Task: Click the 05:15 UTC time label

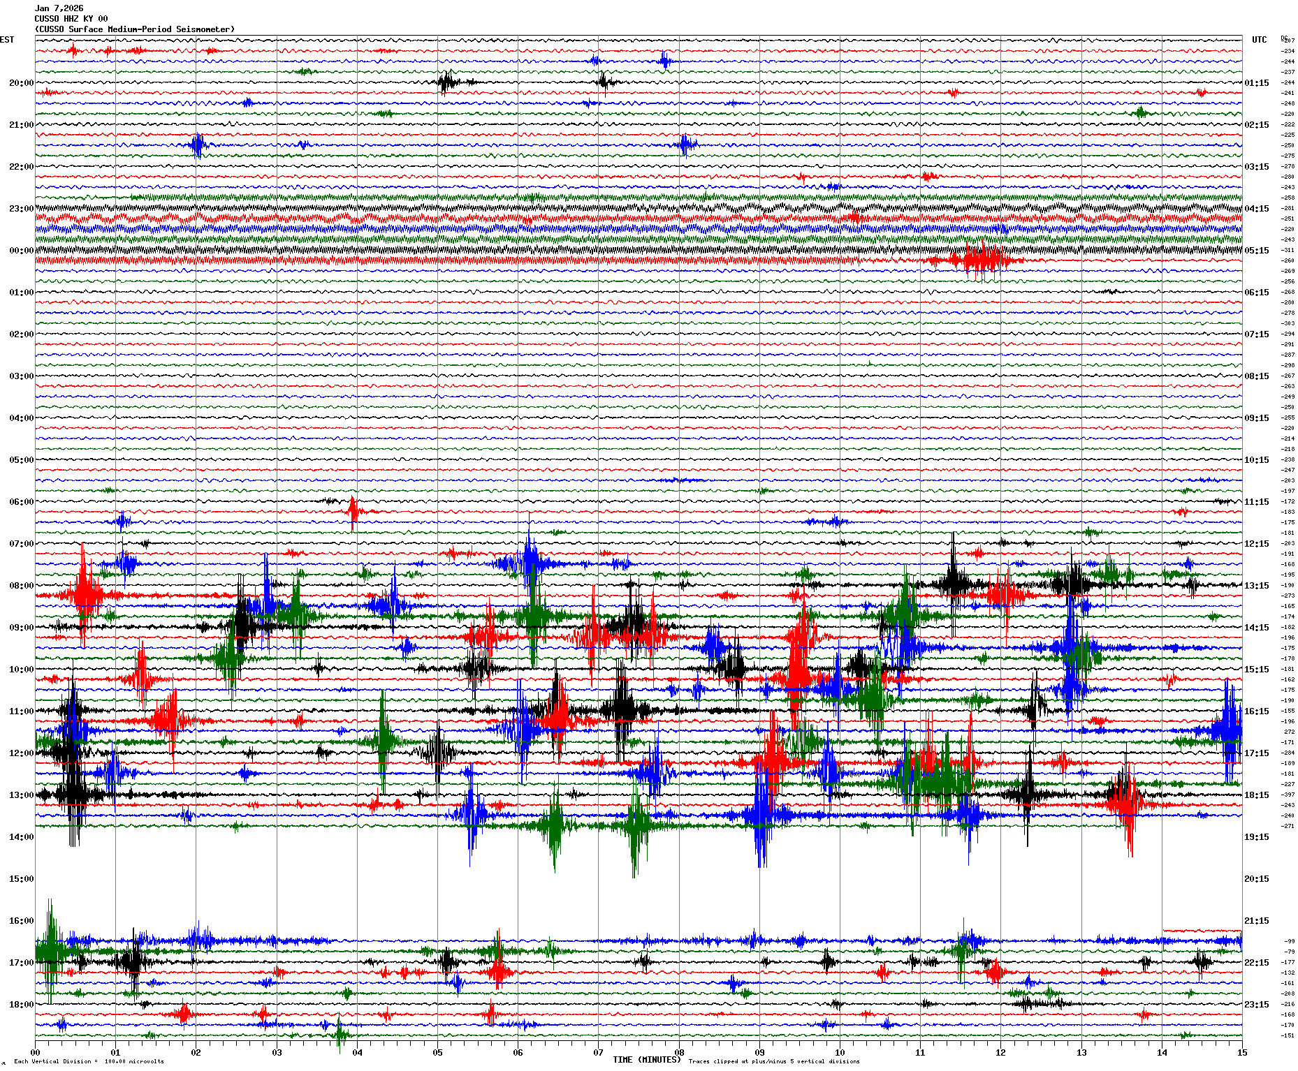Action: [1256, 251]
